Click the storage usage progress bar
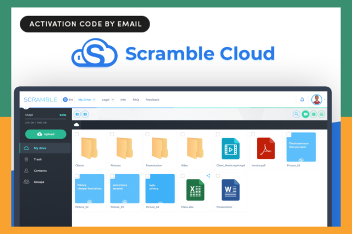 (46, 119)
